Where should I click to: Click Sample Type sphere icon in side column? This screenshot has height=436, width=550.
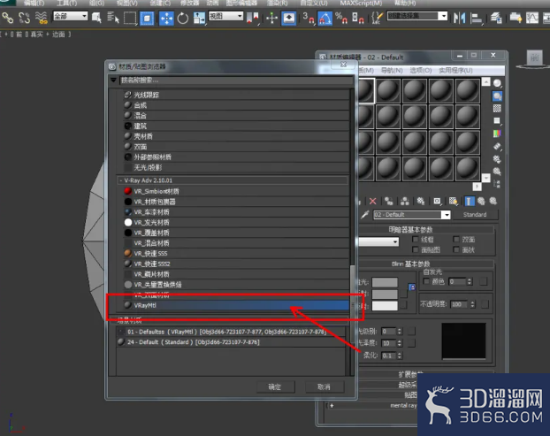(x=497, y=83)
